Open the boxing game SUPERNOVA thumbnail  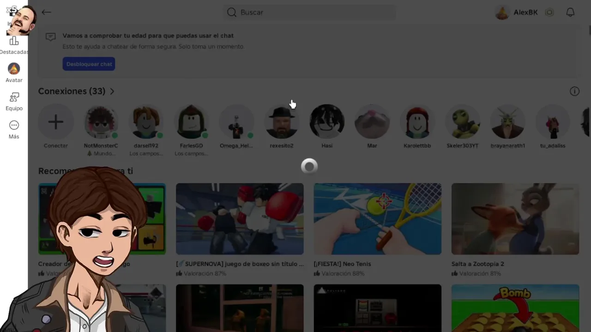240,219
